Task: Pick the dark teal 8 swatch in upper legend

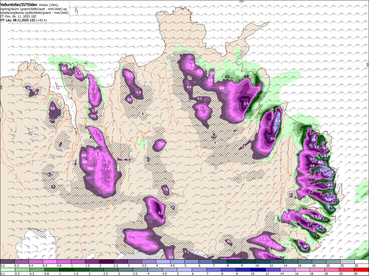Action: (x=234, y=262)
